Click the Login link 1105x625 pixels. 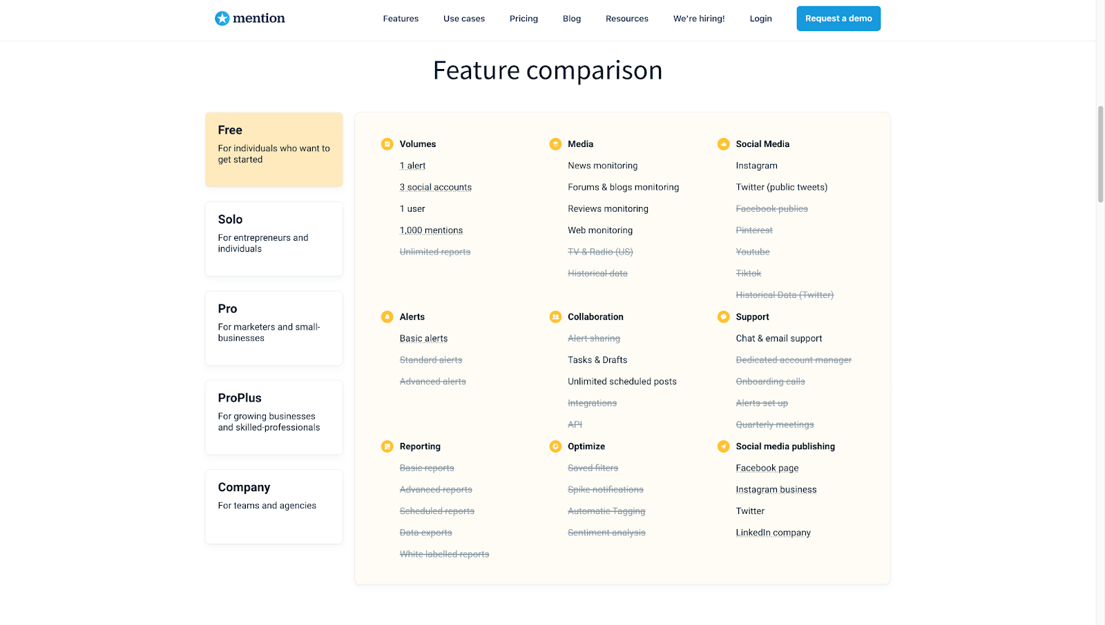tap(760, 19)
